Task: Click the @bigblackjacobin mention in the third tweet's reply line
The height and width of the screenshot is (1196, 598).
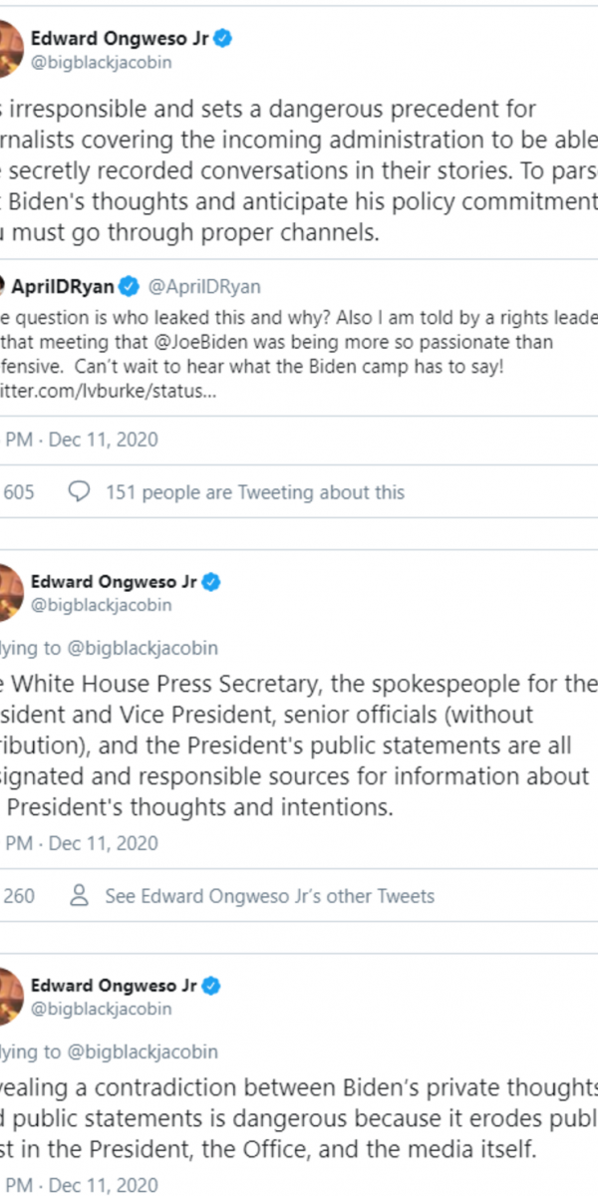Action: pyautogui.click(x=142, y=1051)
